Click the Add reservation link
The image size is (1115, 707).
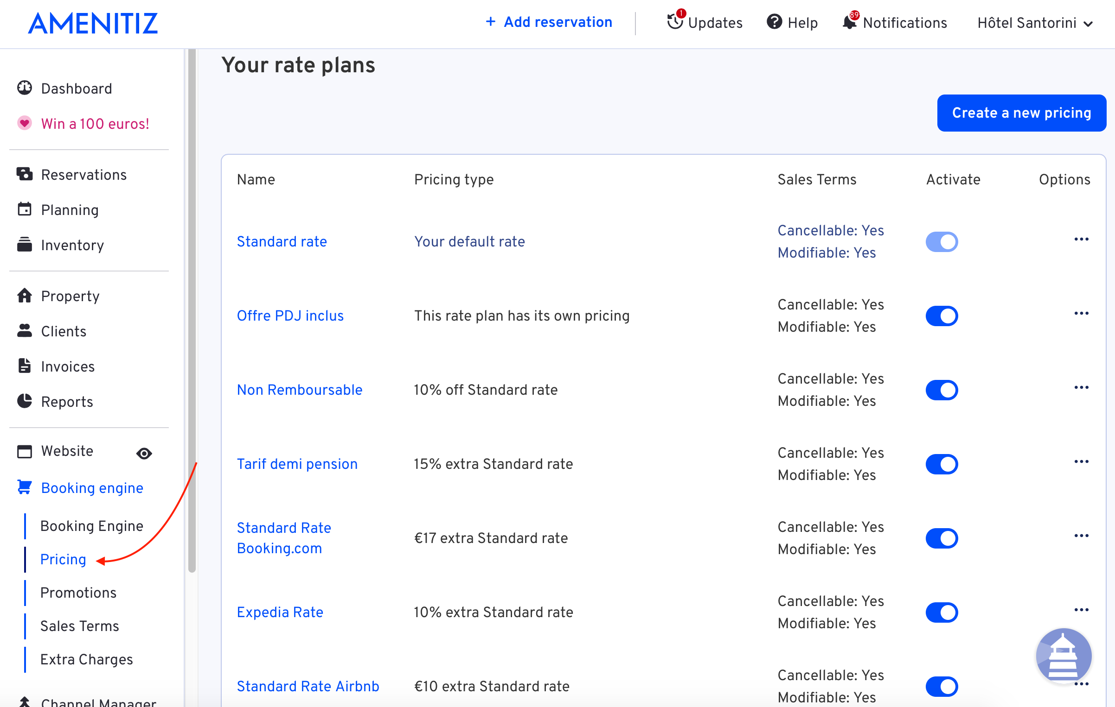click(558, 22)
